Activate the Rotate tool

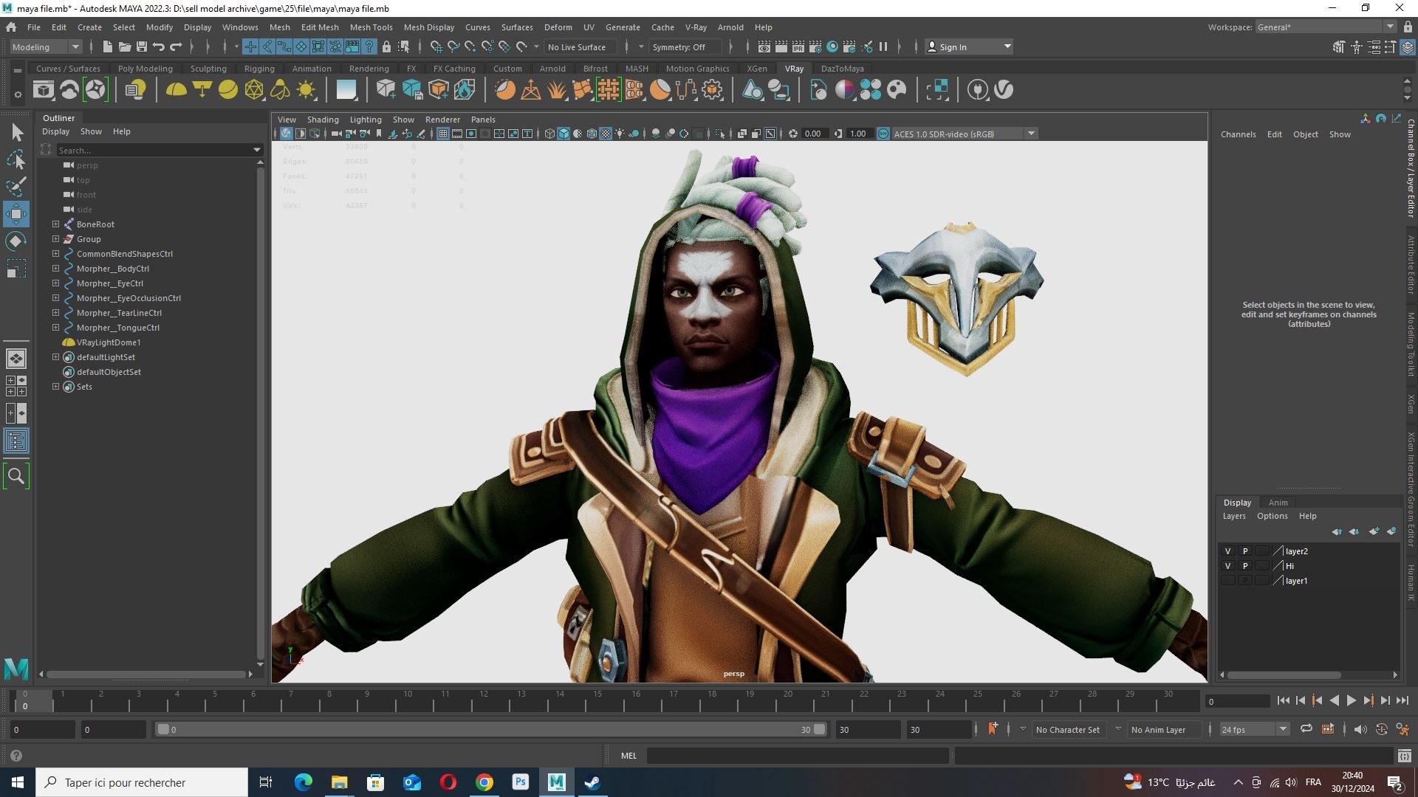(x=16, y=241)
